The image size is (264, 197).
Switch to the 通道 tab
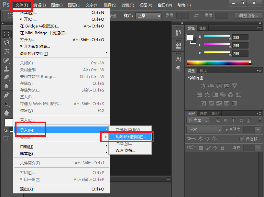pyautogui.click(x=203, y=113)
